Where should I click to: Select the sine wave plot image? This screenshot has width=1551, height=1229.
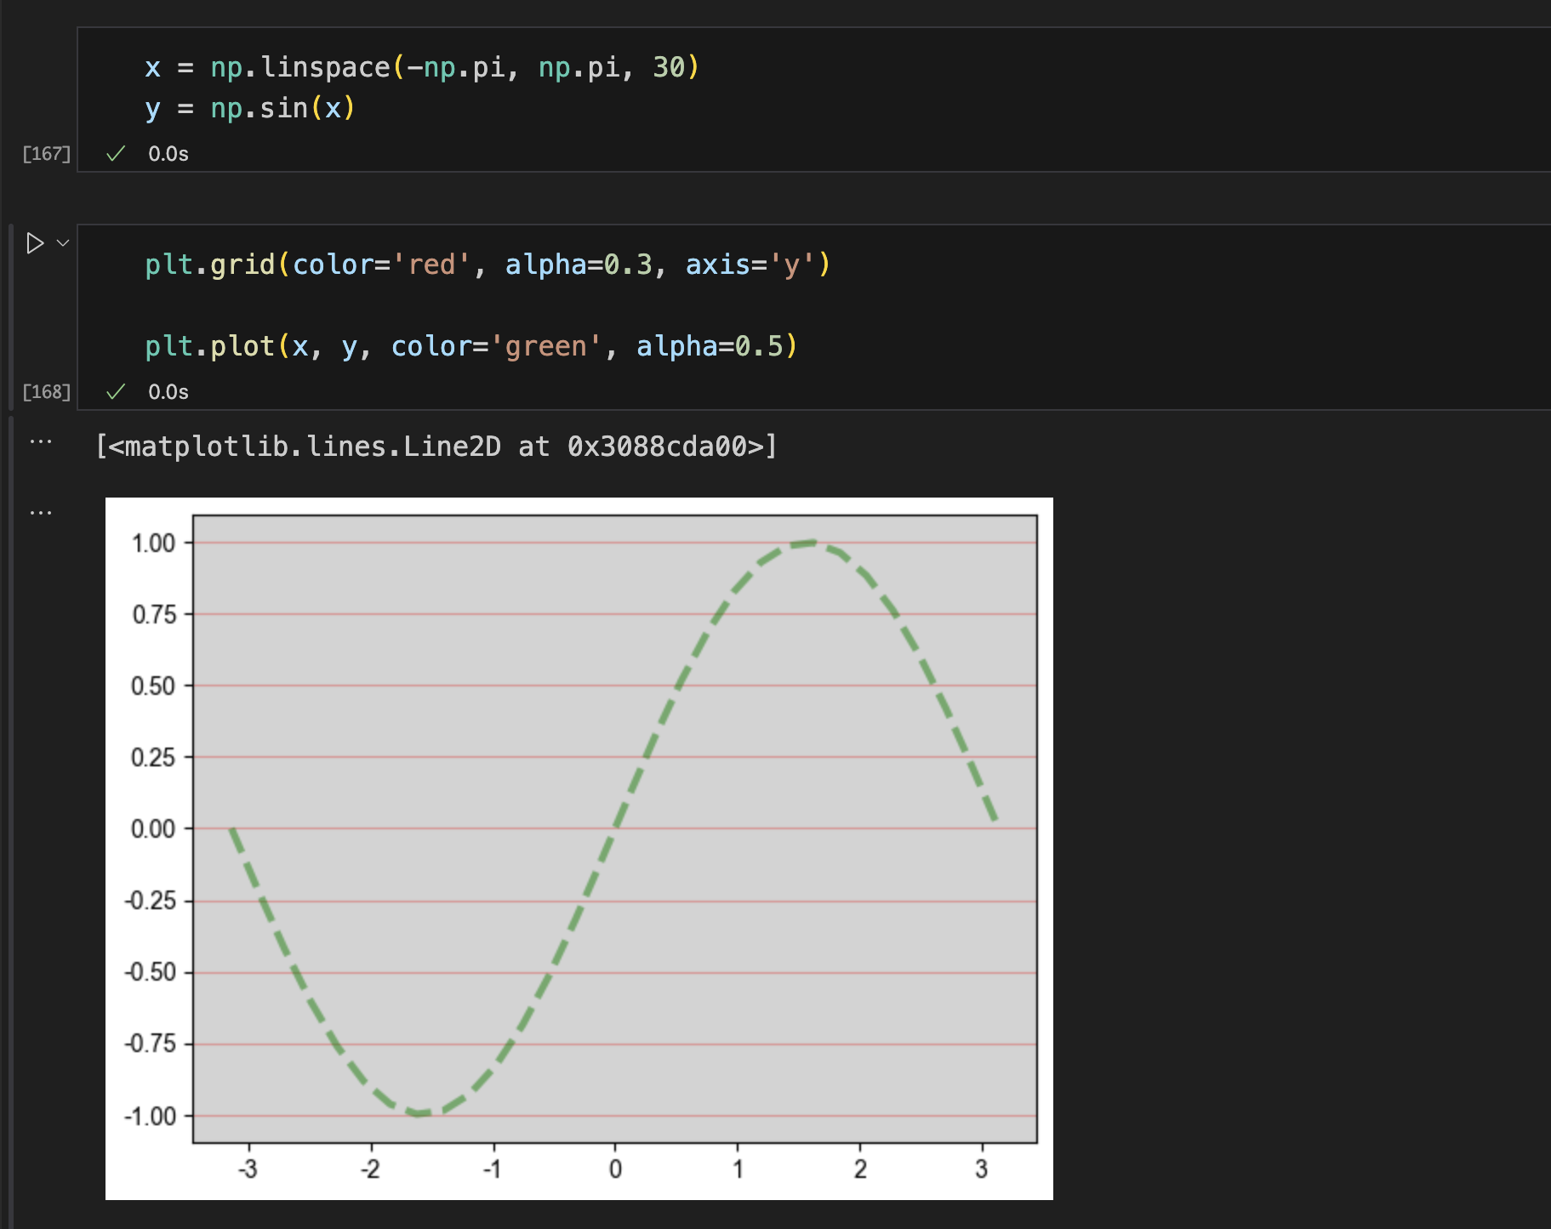click(579, 849)
